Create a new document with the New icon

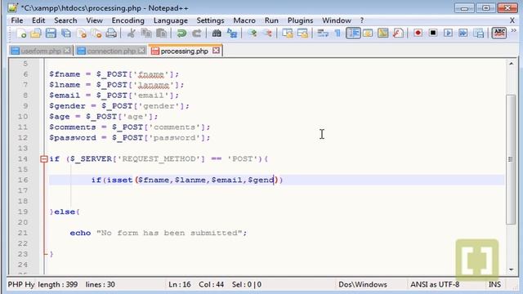[21, 33]
